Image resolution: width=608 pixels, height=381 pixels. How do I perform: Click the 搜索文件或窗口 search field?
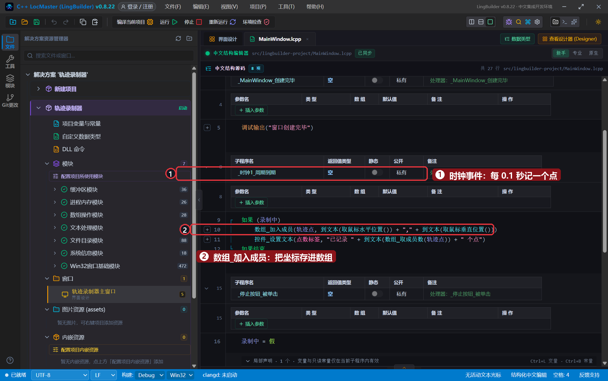click(x=109, y=55)
